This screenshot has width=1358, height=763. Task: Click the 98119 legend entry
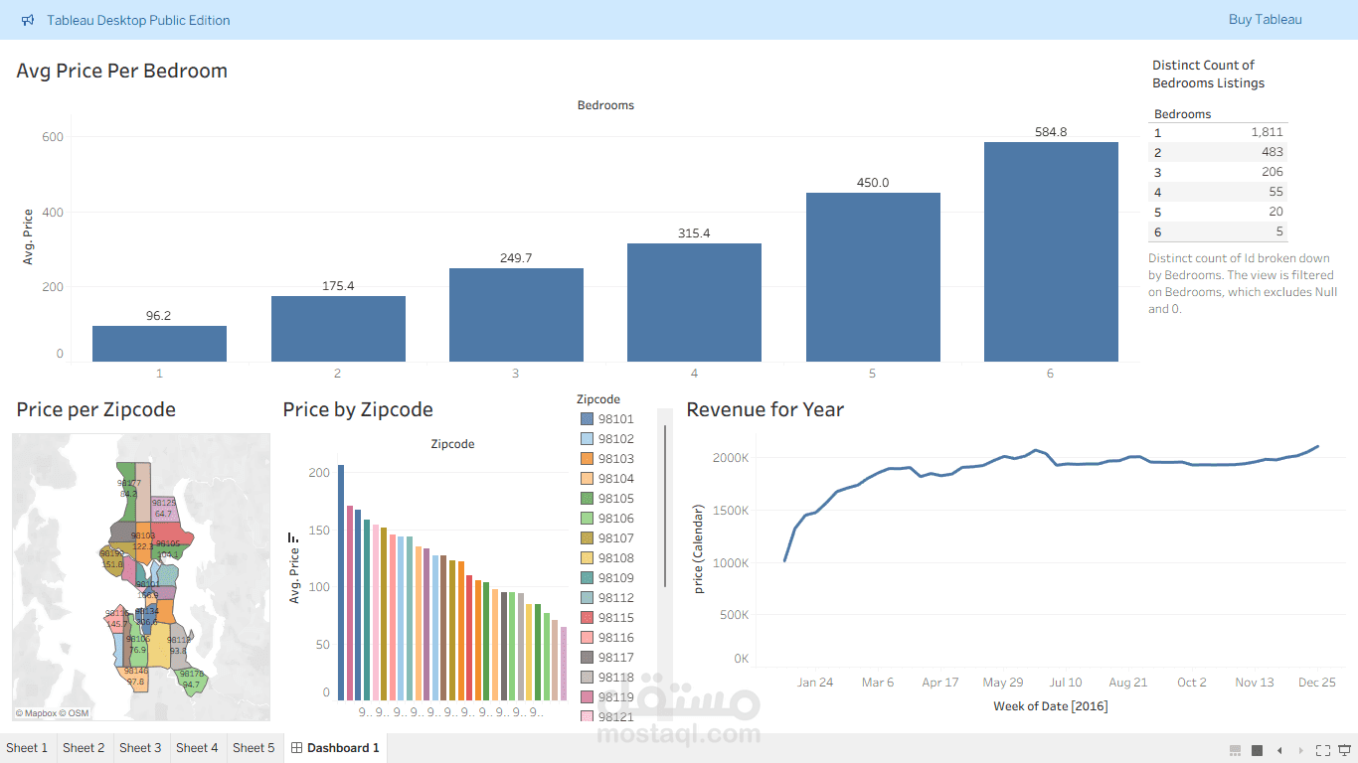pyautogui.click(x=607, y=697)
